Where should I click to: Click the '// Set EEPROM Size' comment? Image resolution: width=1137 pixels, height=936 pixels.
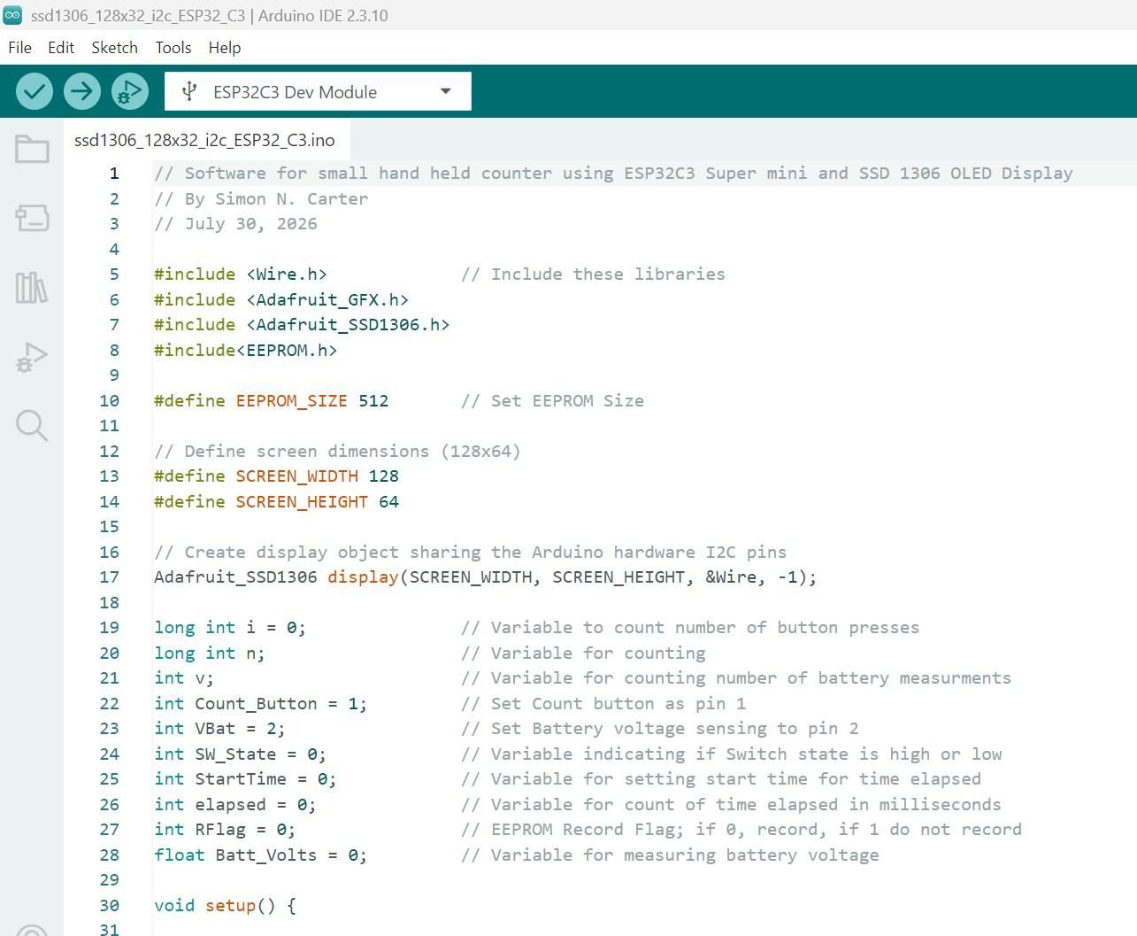(x=552, y=401)
